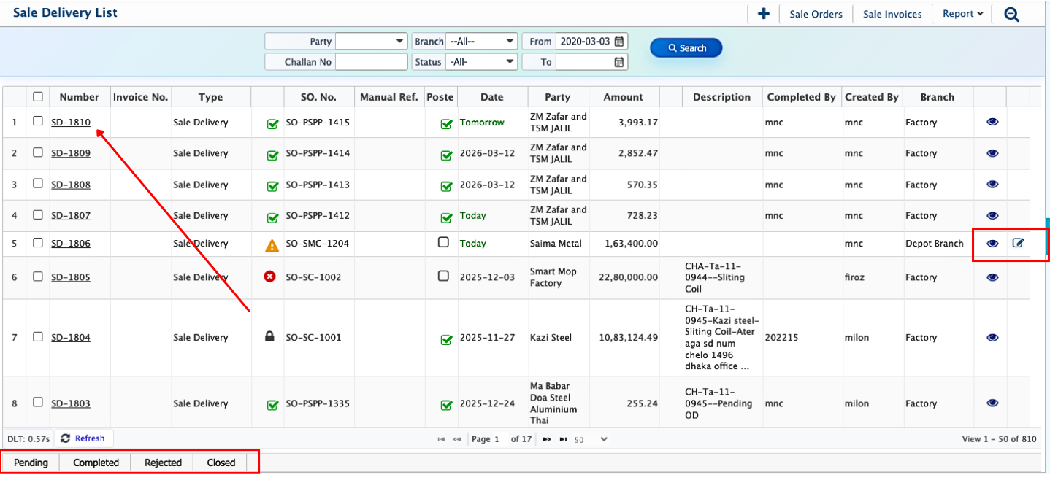Expand the Branch dropdown filter
The width and height of the screenshot is (1050, 491).
pos(482,42)
